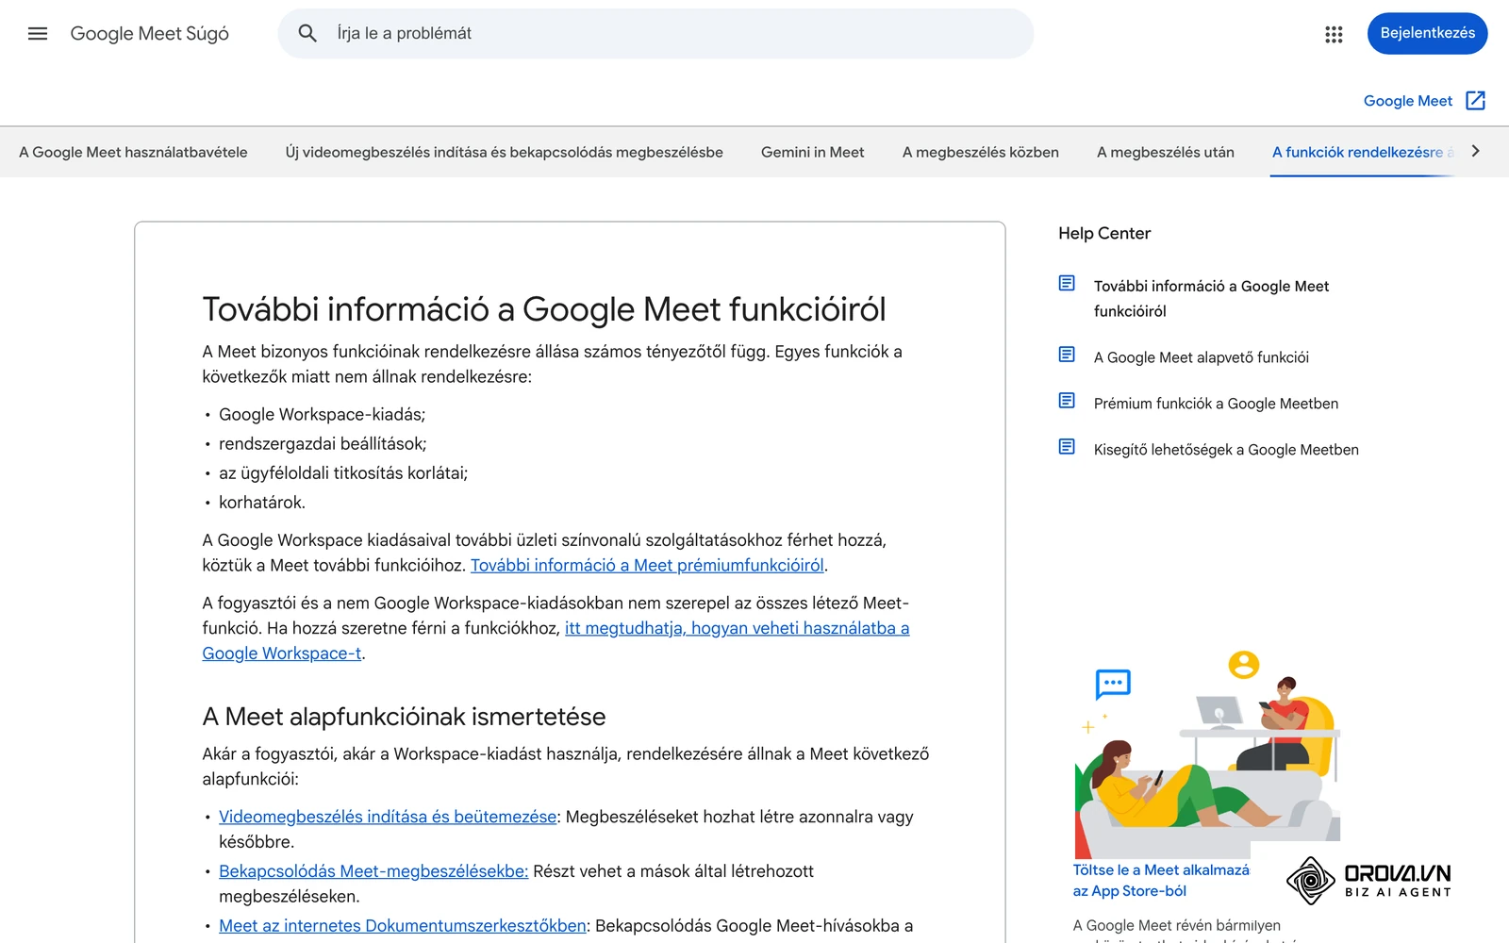1509x943 pixels.
Task: Select the A funkciók rendelkezésre tab
Action: coord(1362,152)
